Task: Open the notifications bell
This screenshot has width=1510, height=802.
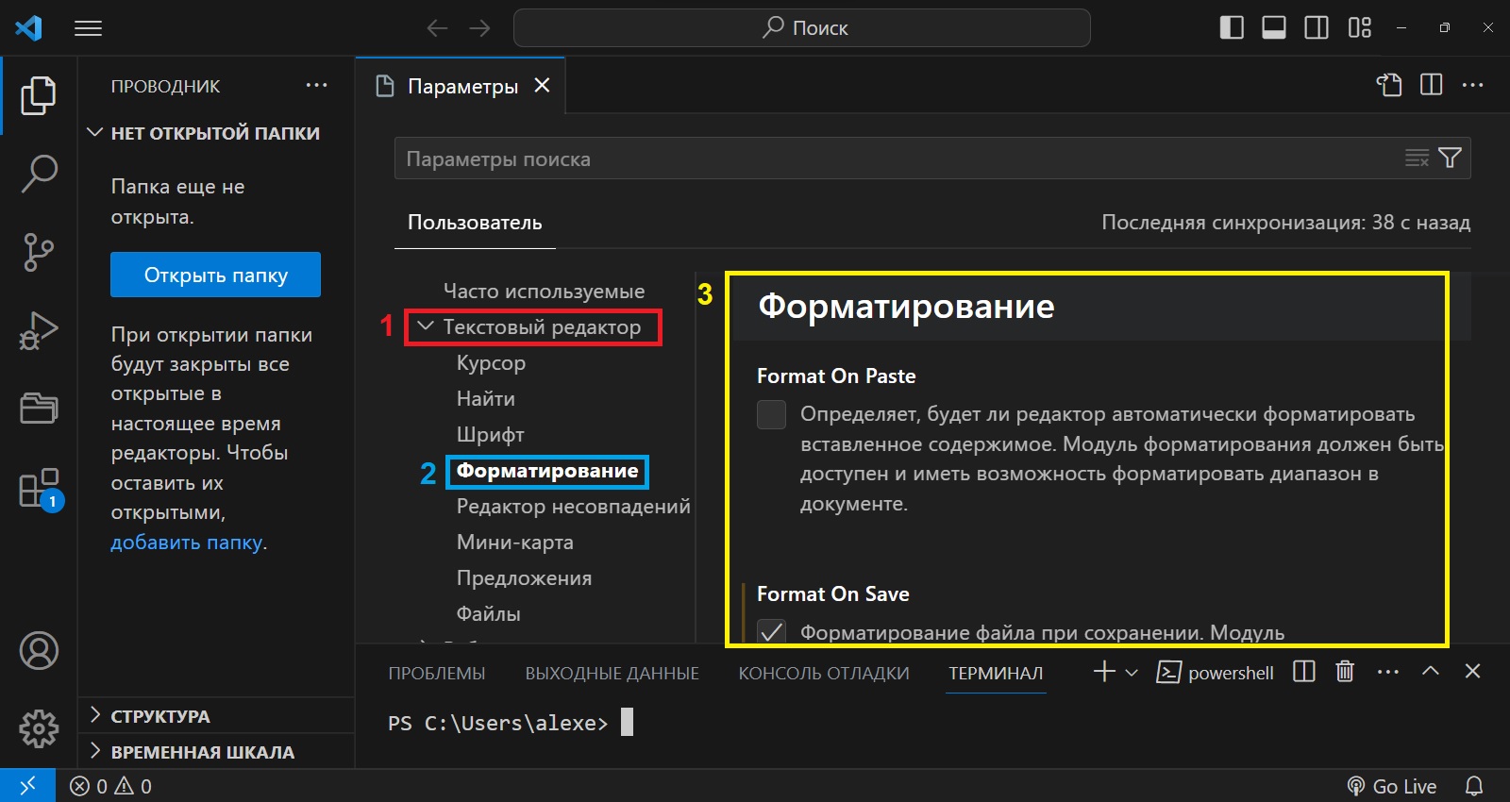Action: tap(1474, 786)
